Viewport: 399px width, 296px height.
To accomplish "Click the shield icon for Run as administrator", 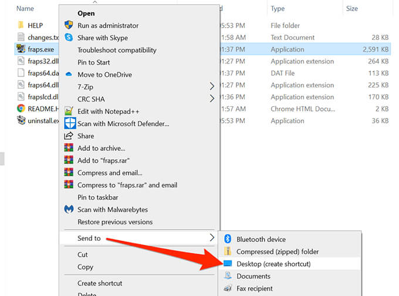I will 69,25.
